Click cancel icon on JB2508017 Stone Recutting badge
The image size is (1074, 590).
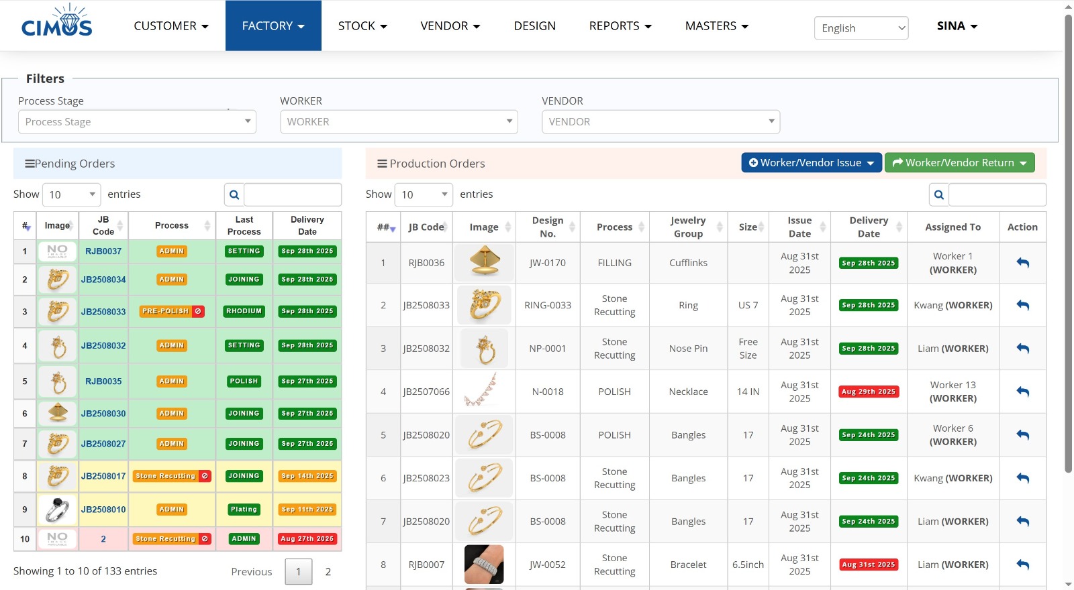coord(205,476)
